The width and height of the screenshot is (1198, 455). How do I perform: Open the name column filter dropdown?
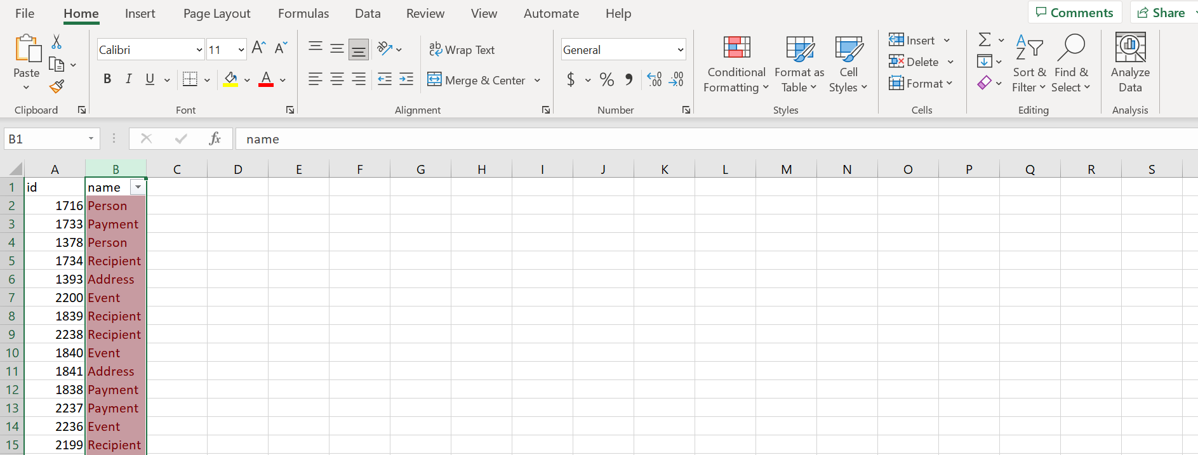point(138,187)
